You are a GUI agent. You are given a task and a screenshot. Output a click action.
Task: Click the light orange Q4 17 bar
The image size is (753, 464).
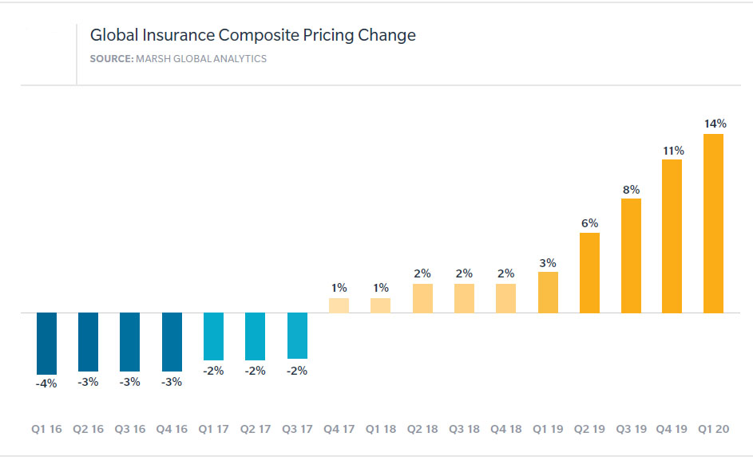pyautogui.click(x=339, y=305)
